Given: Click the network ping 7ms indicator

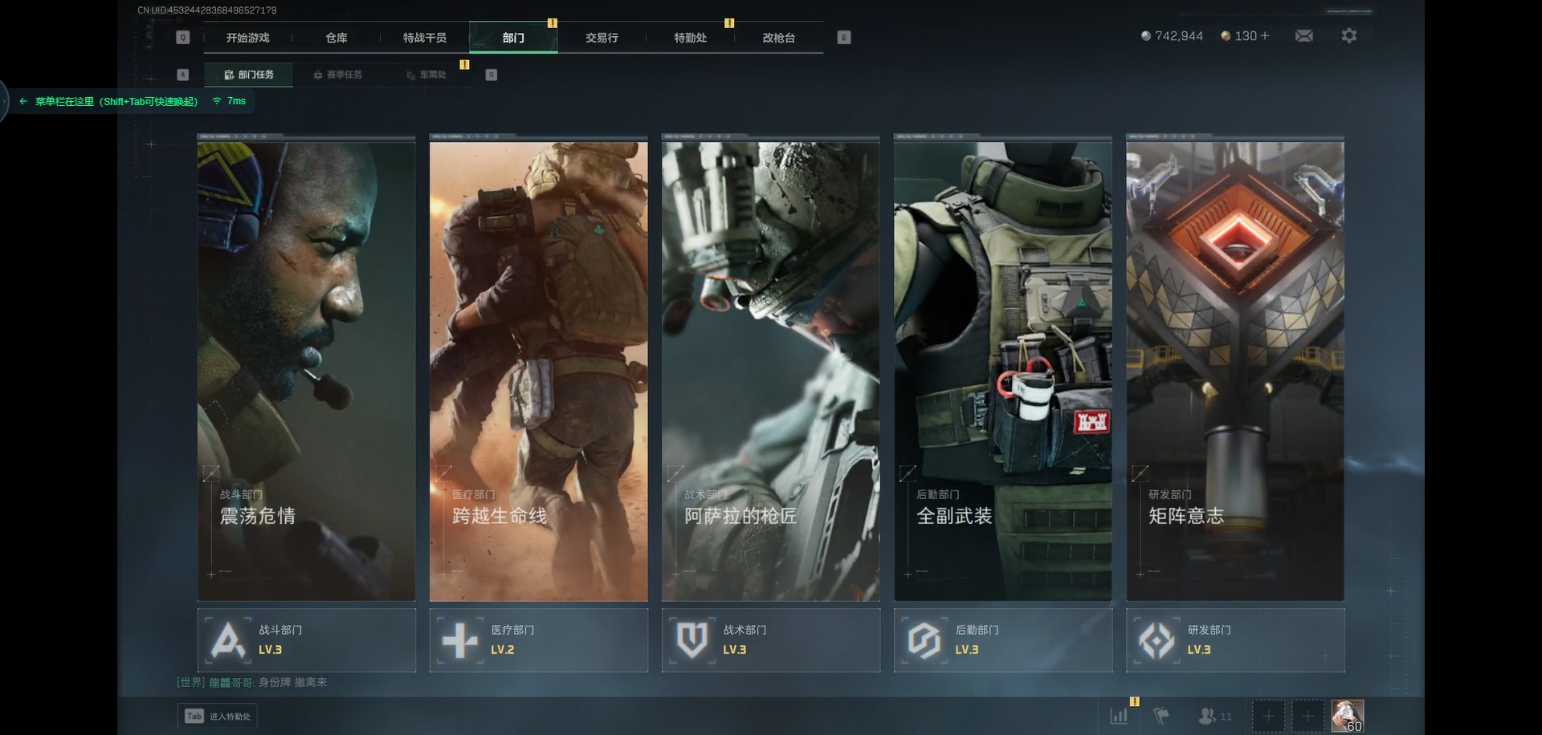Looking at the screenshot, I should (230, 101).
